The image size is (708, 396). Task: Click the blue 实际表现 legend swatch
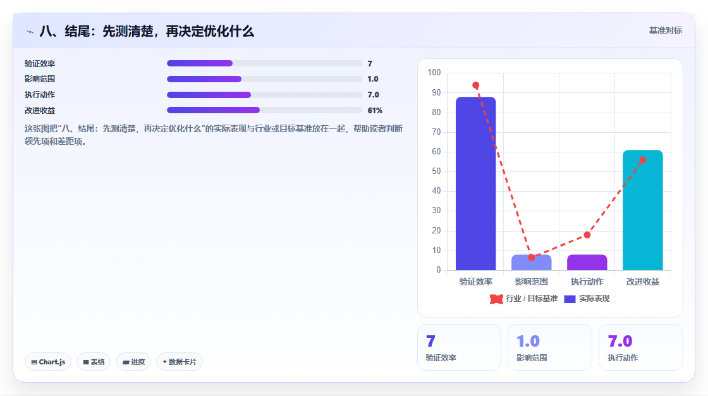pyautogui.click(x=570, y=299)
